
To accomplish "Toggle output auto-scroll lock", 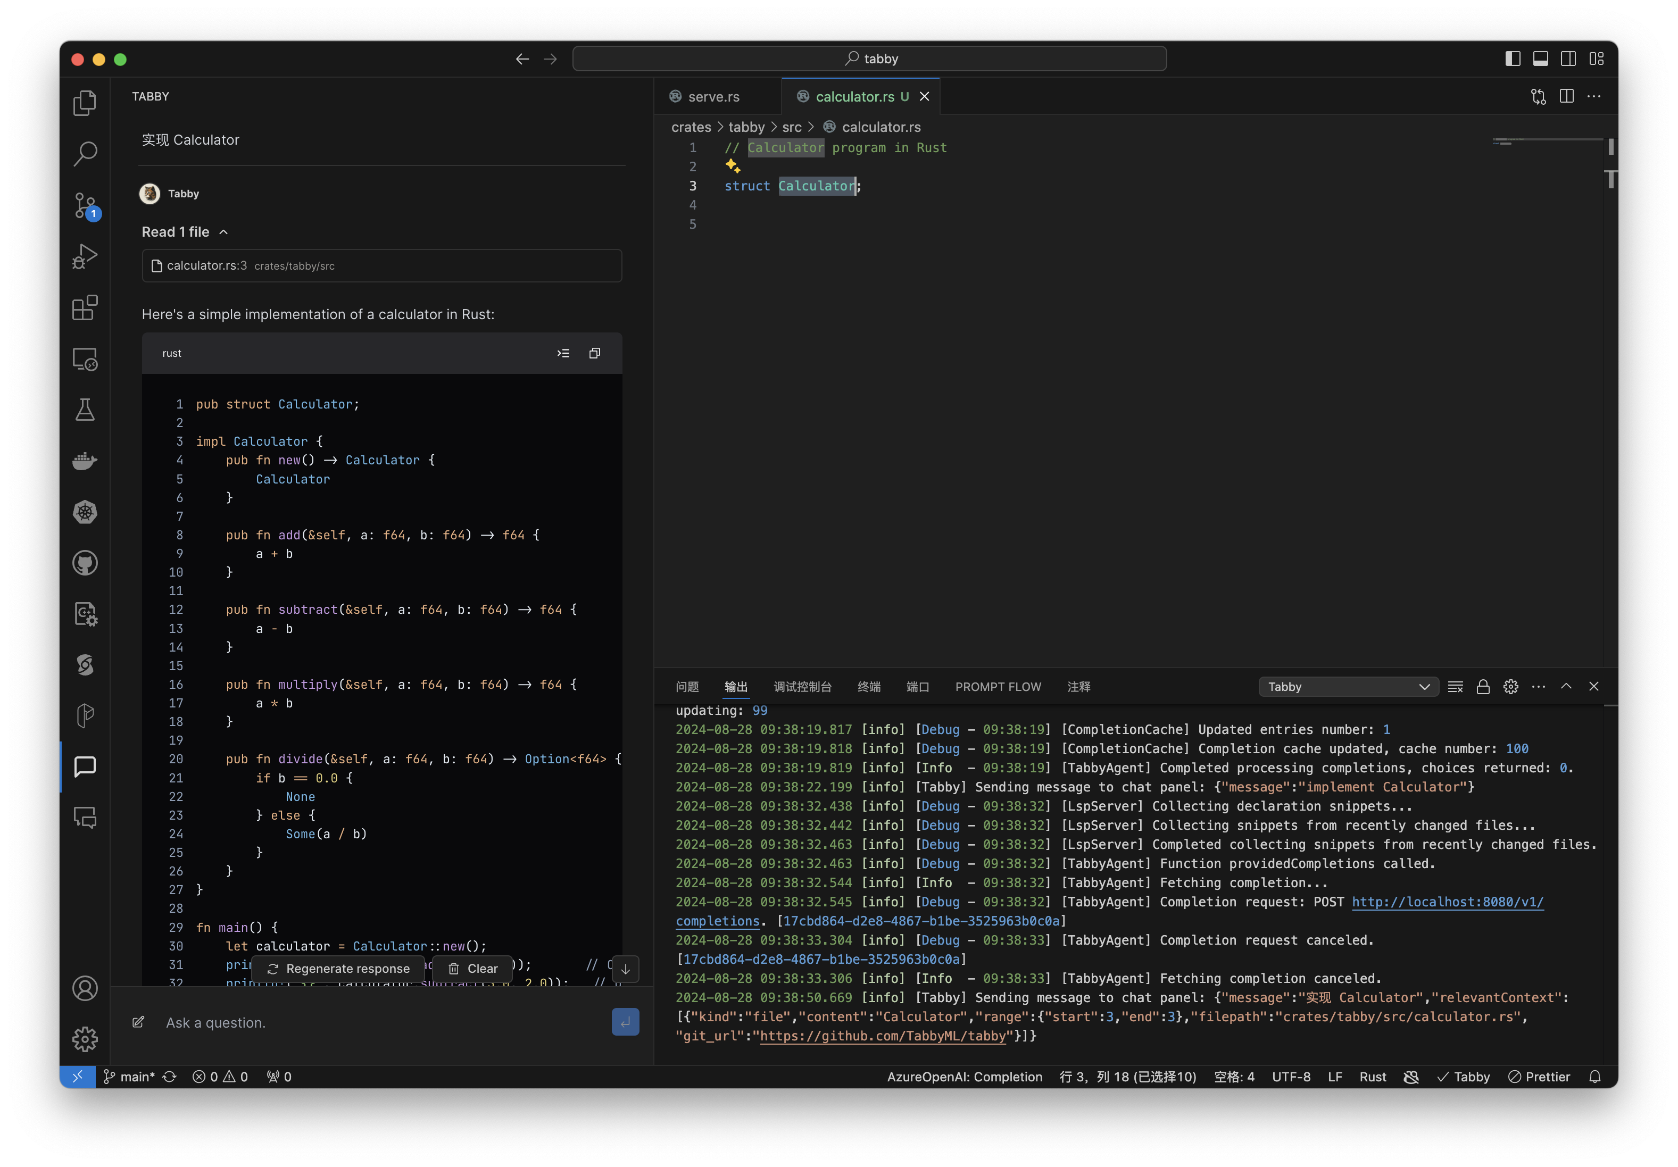I will click(1483, 687).
